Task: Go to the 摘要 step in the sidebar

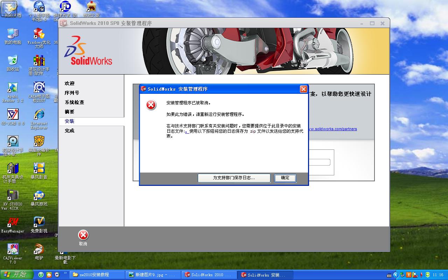Action: pos(70,112)
